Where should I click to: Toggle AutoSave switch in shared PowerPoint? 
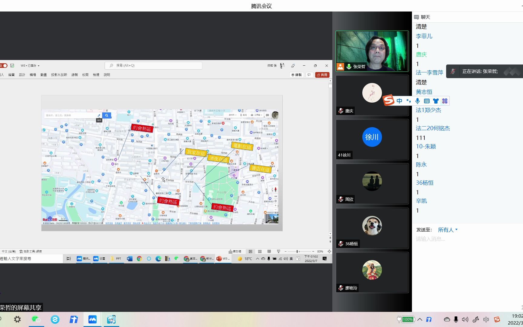[x=4, y=65]
